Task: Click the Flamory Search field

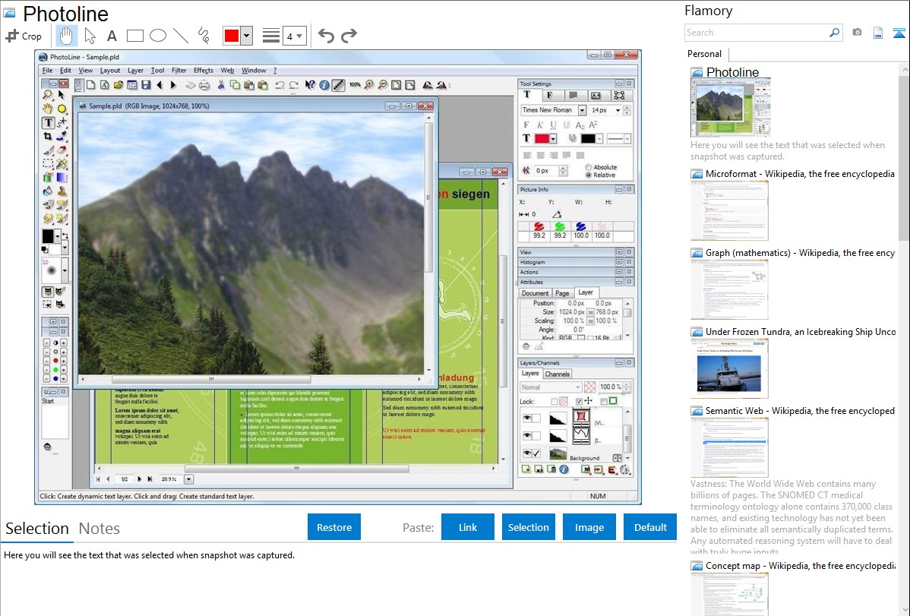Action: point(757,33)
